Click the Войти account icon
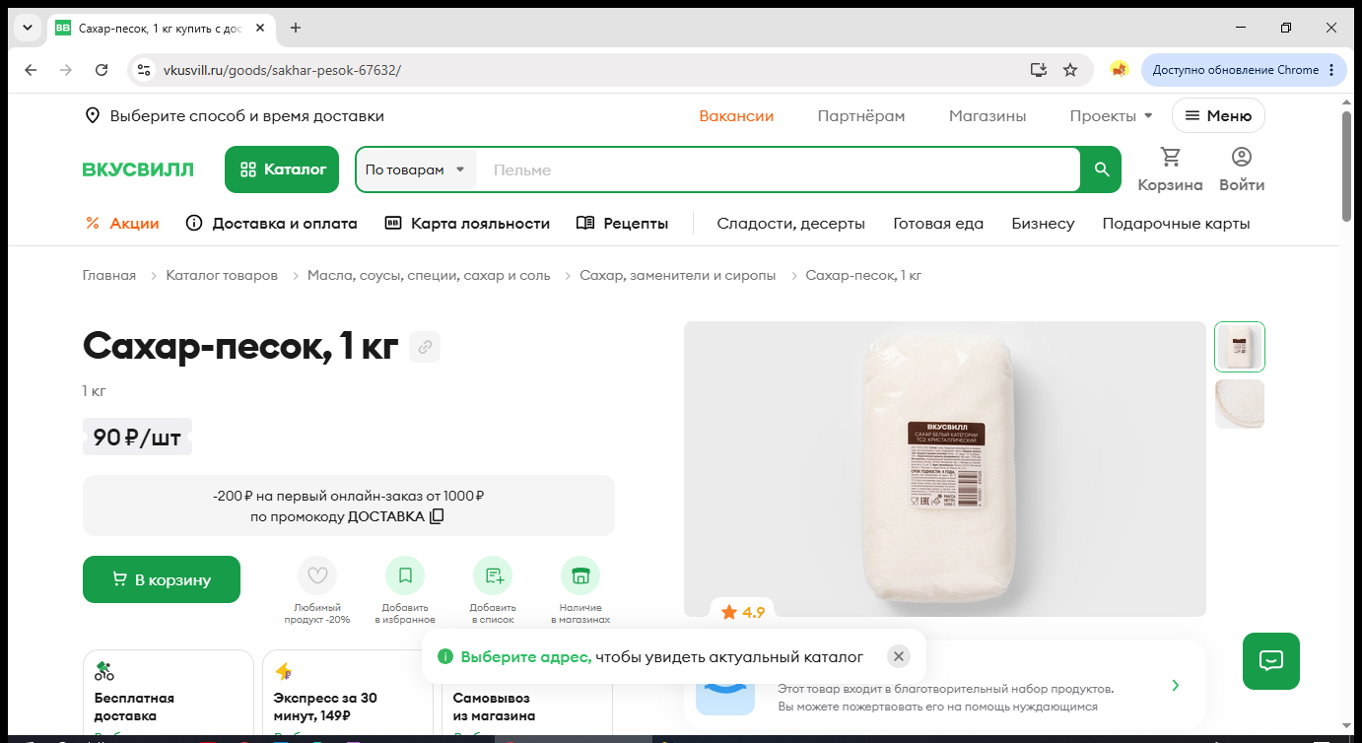This screenshot has width=1362, height=743. pos(1242,169)
